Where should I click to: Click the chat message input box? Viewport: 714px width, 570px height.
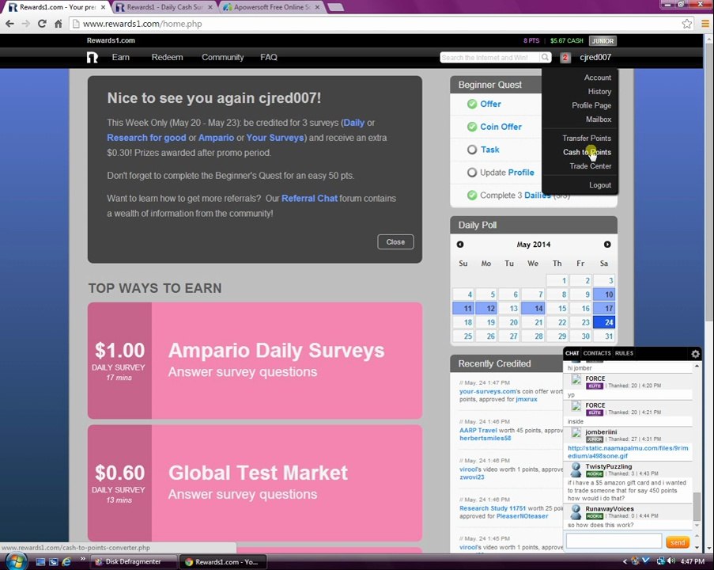(614, 541)
